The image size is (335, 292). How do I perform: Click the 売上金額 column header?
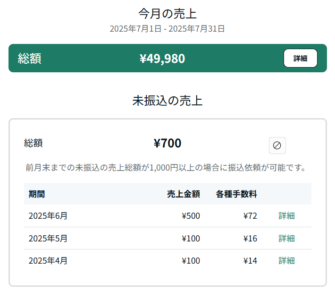point(184,194)
